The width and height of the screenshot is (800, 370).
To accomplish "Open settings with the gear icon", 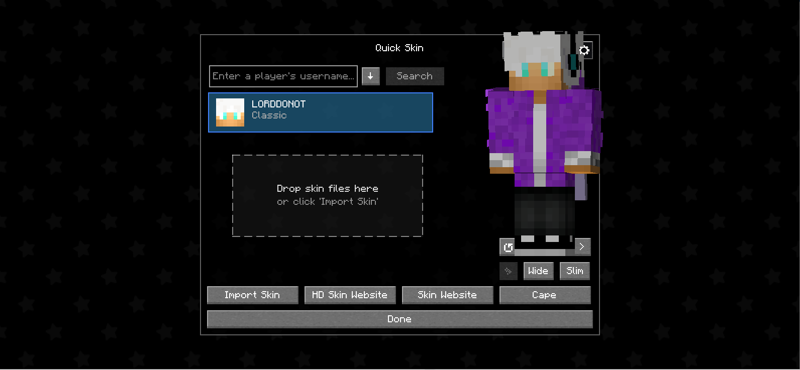I will [584, 50].
